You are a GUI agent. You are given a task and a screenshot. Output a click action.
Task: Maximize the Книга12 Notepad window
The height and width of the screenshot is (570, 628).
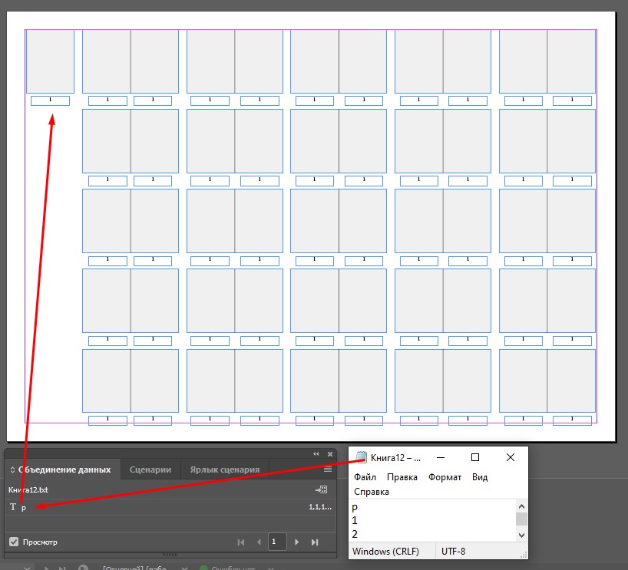[475, 457]
